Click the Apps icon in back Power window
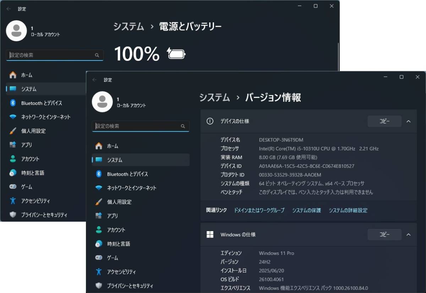Image resolution: width=426 pixels, height=293 pixels. tap(13, 145)
